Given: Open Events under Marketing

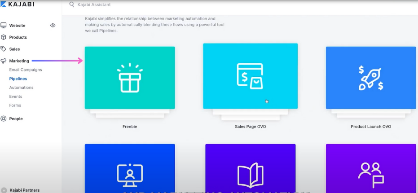Looking at the screenshot, I should pos(16,96).
